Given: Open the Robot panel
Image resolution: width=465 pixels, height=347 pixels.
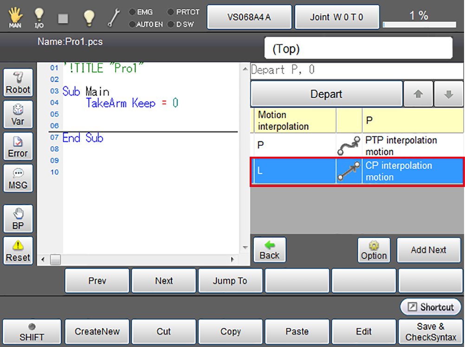Looking at the screenshot, I should click(18, 83).
